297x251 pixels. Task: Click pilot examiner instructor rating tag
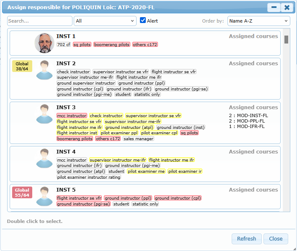89,177
